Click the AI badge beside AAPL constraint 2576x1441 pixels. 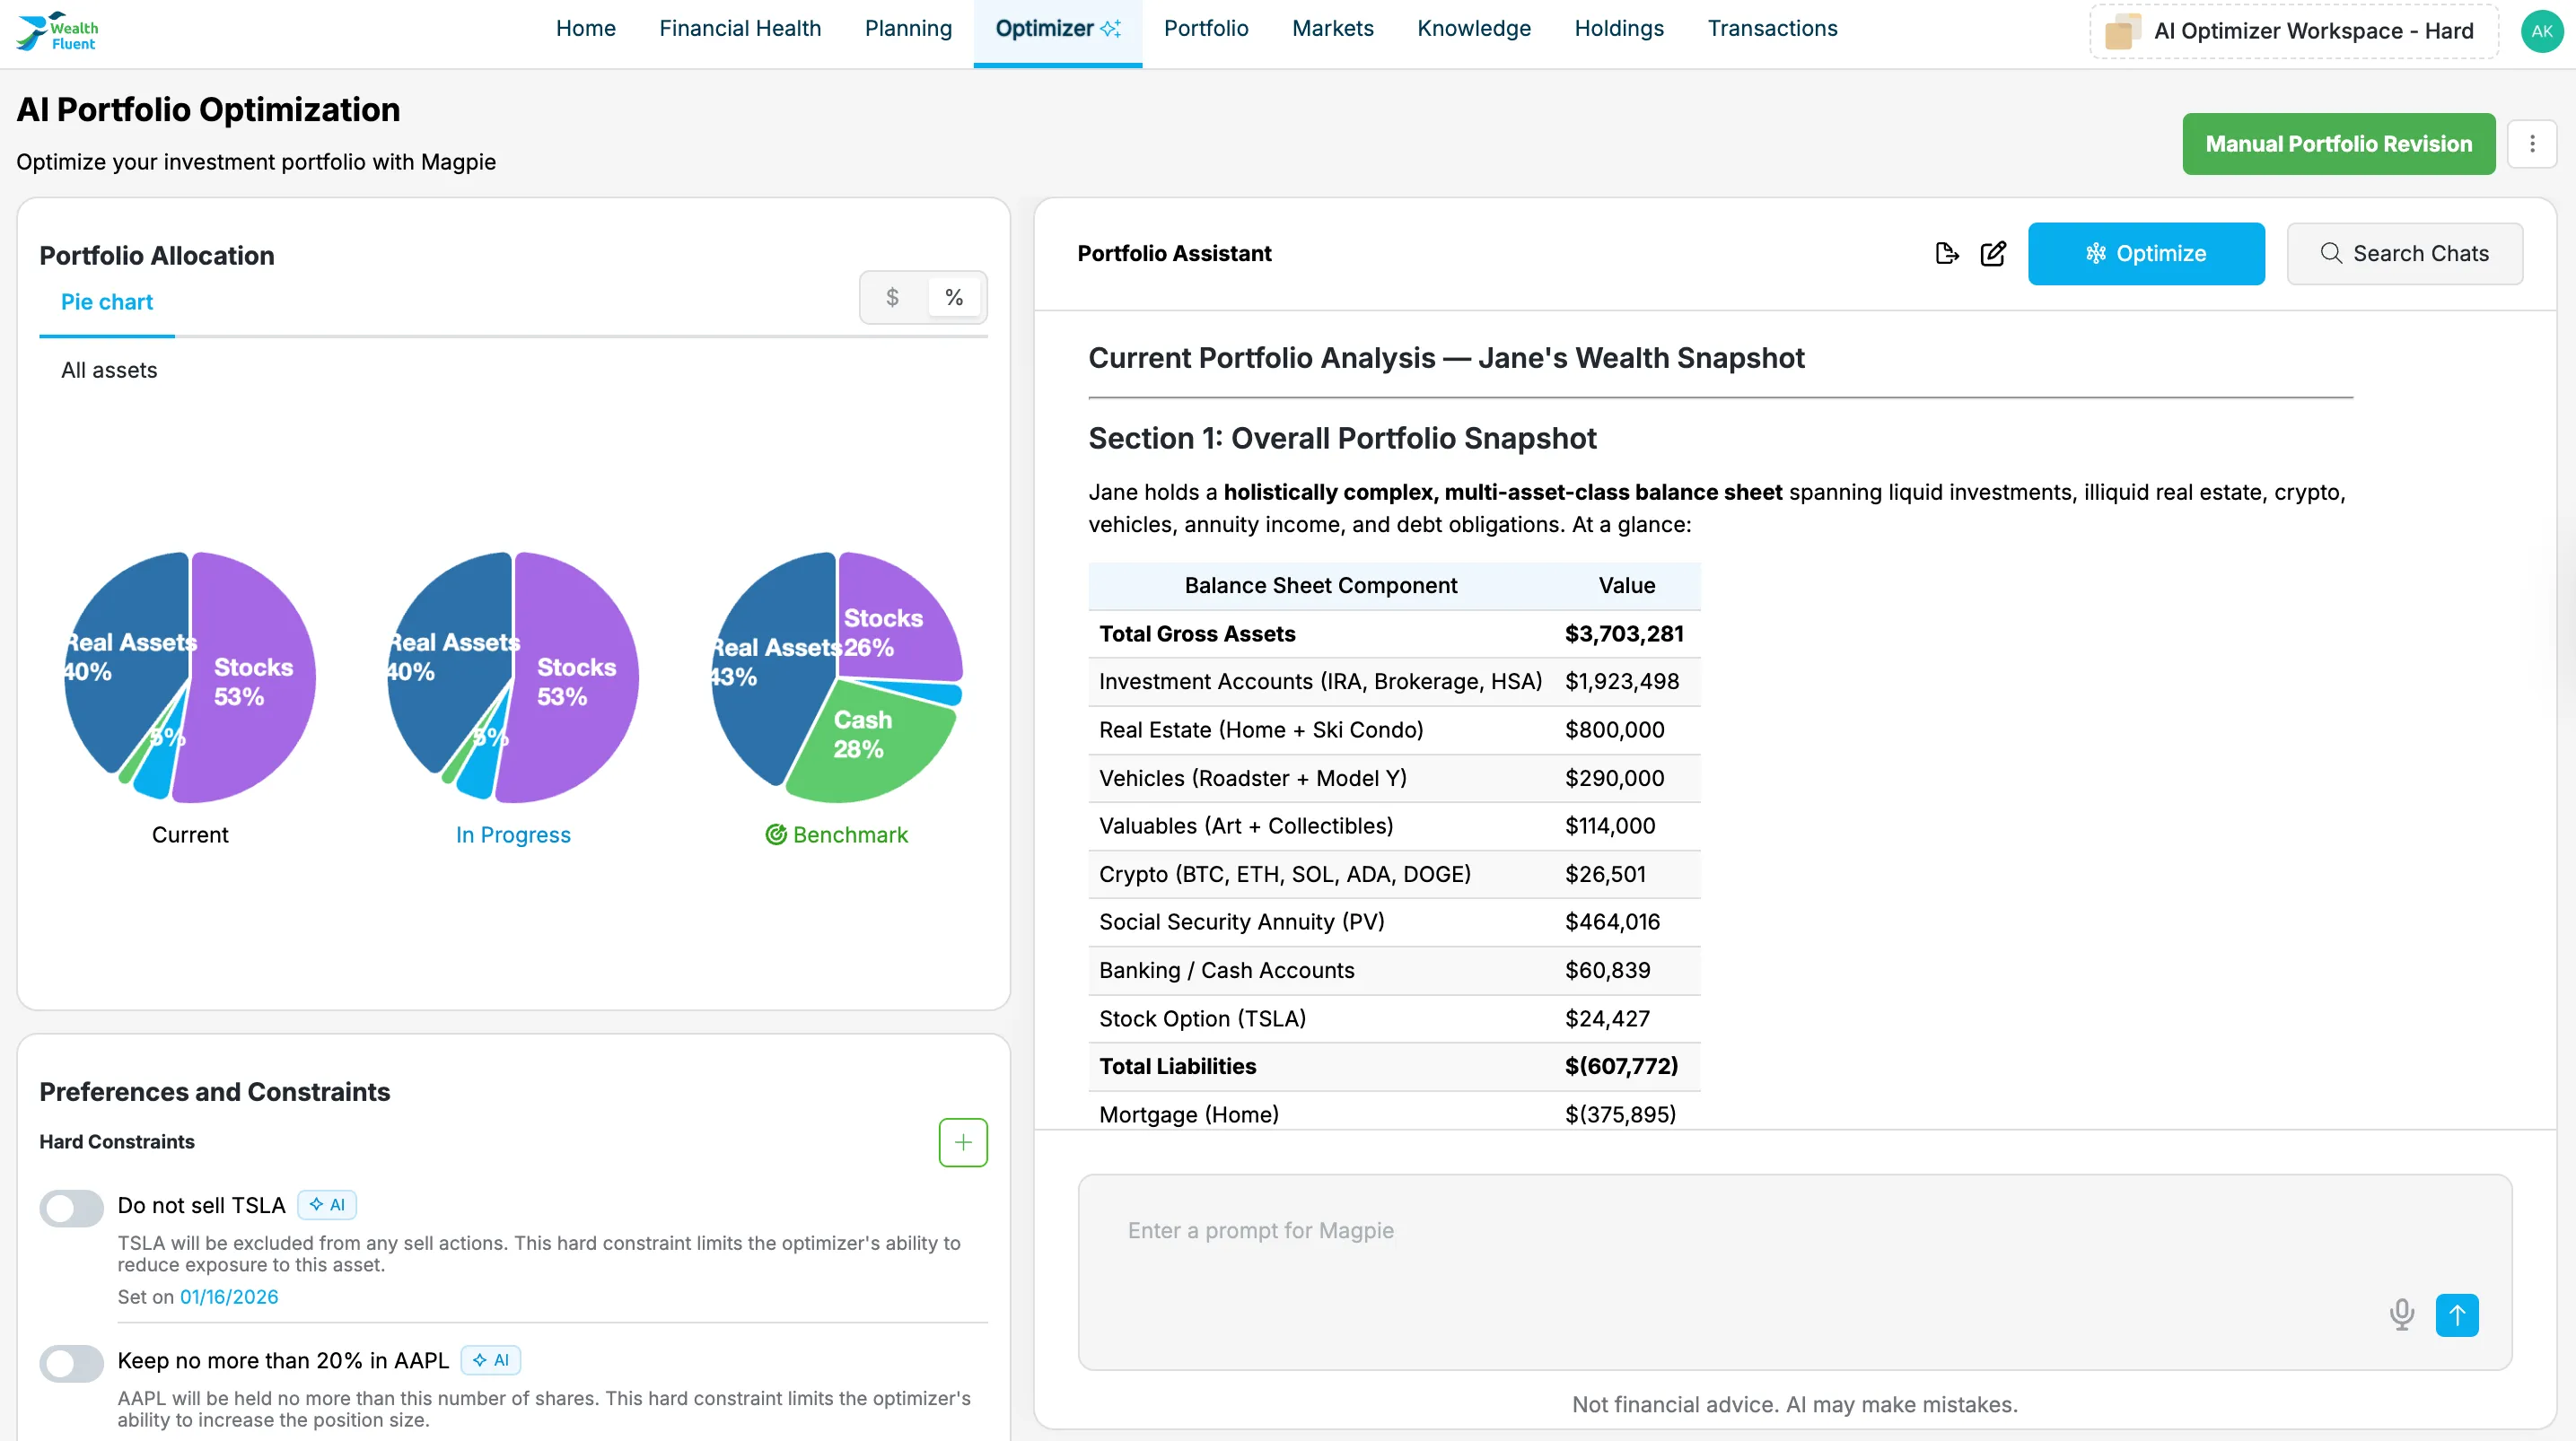(491, 1360)
